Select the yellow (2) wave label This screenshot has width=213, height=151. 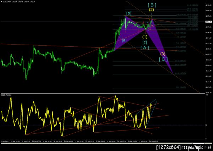[151, 10]
